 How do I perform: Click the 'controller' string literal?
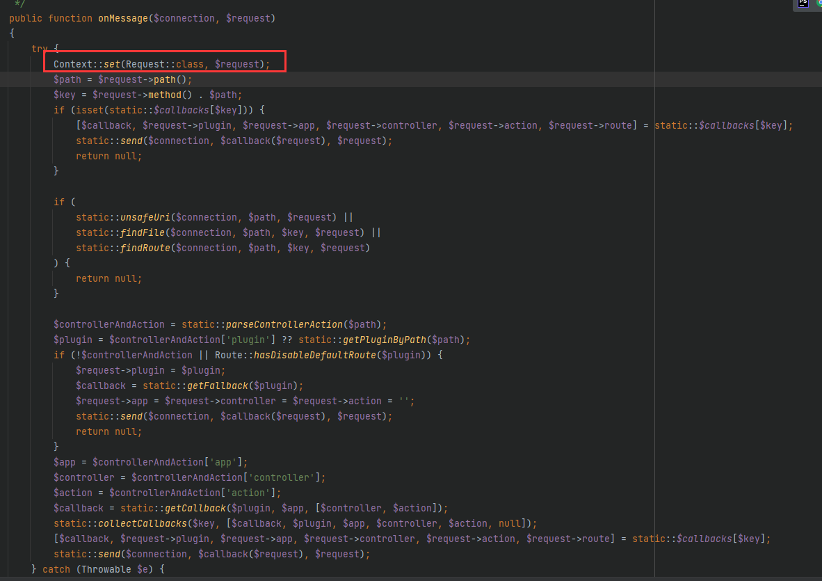pos(282,478)
